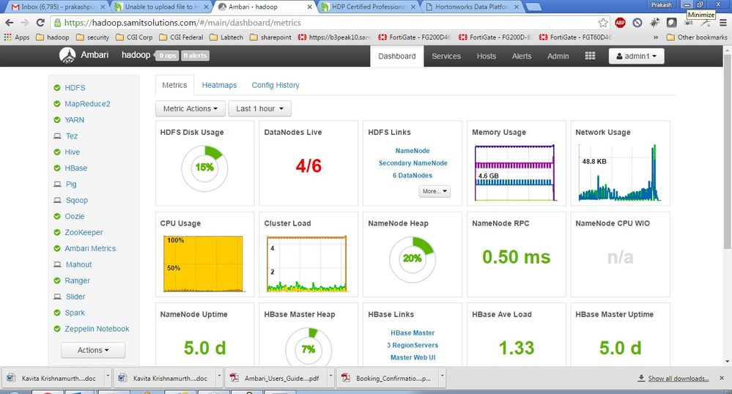
Task: Open Booking_Confirmation pdf download
Action: point(388,378)
